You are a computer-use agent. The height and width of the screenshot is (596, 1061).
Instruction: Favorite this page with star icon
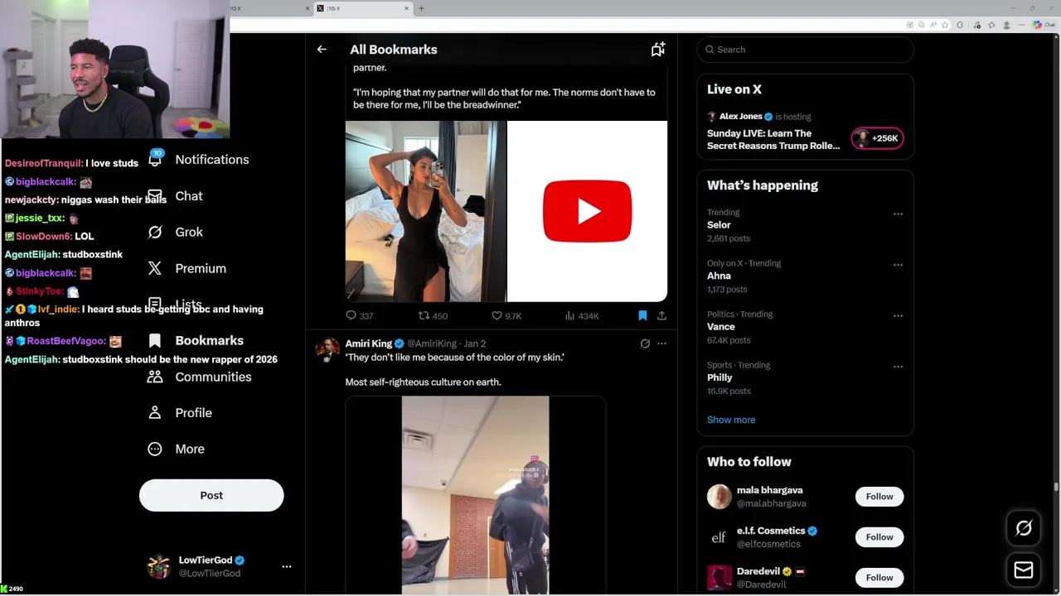coord(945,25)
